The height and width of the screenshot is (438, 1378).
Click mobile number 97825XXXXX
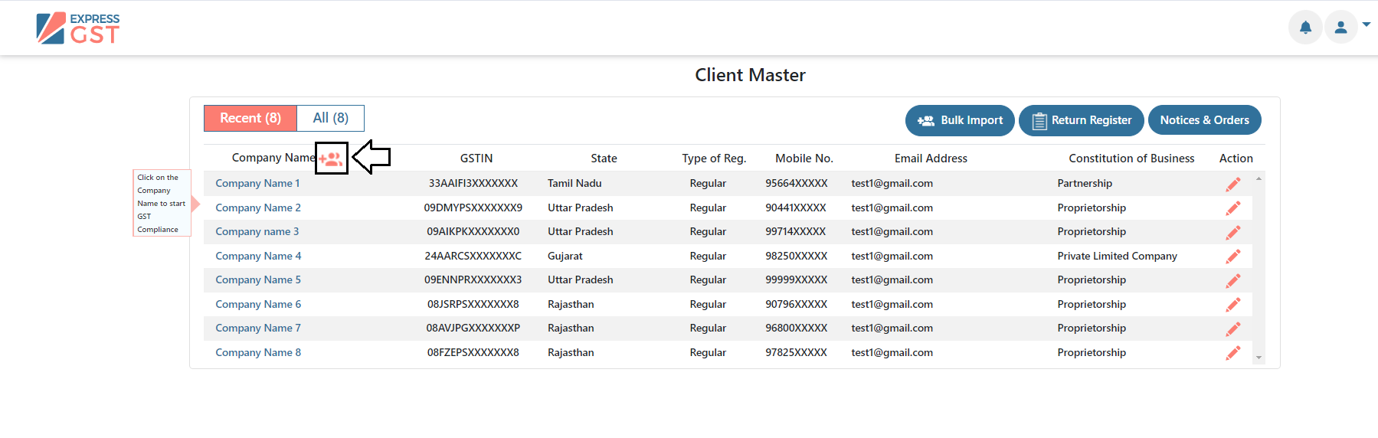pyautogui.click(x=797, y=352)
